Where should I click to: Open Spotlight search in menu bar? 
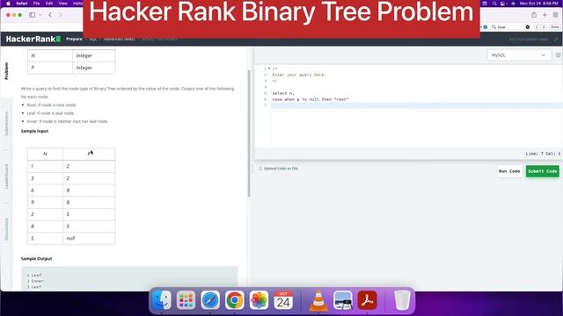494,4
